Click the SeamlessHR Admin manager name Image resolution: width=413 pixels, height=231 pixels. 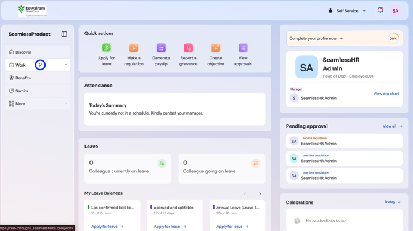pyautogui.click(x=319, y=98)
